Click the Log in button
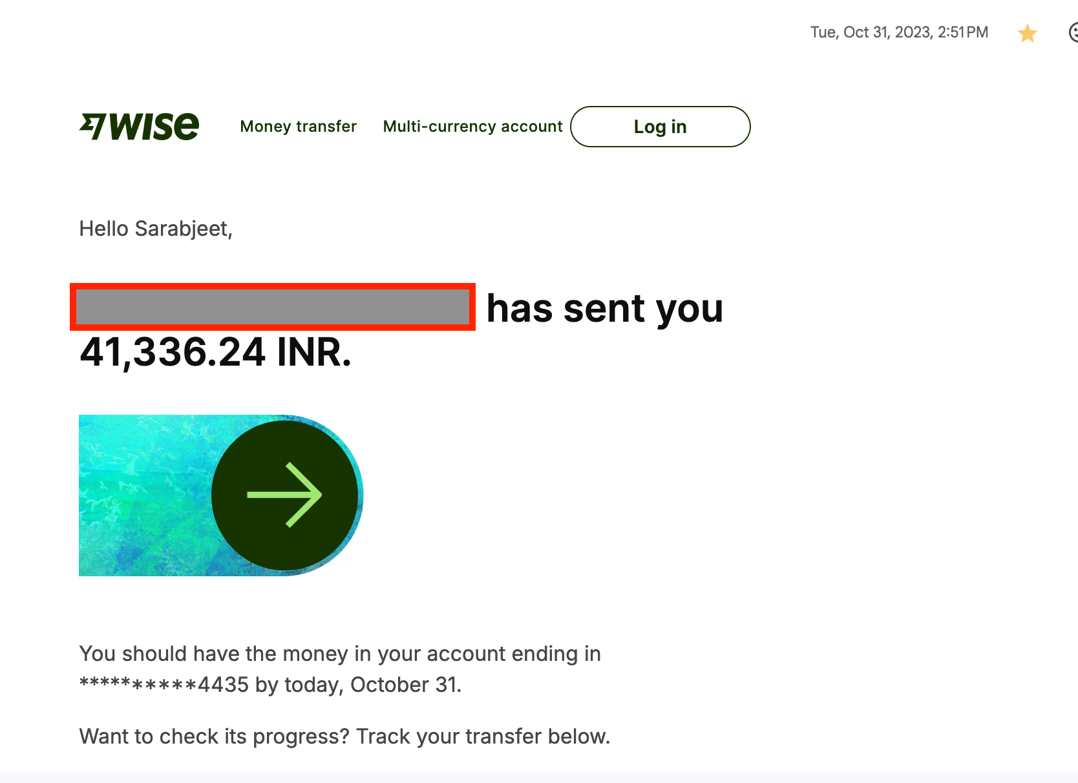The width and height of the screenshot is (1078, 783). click(660, 127)
